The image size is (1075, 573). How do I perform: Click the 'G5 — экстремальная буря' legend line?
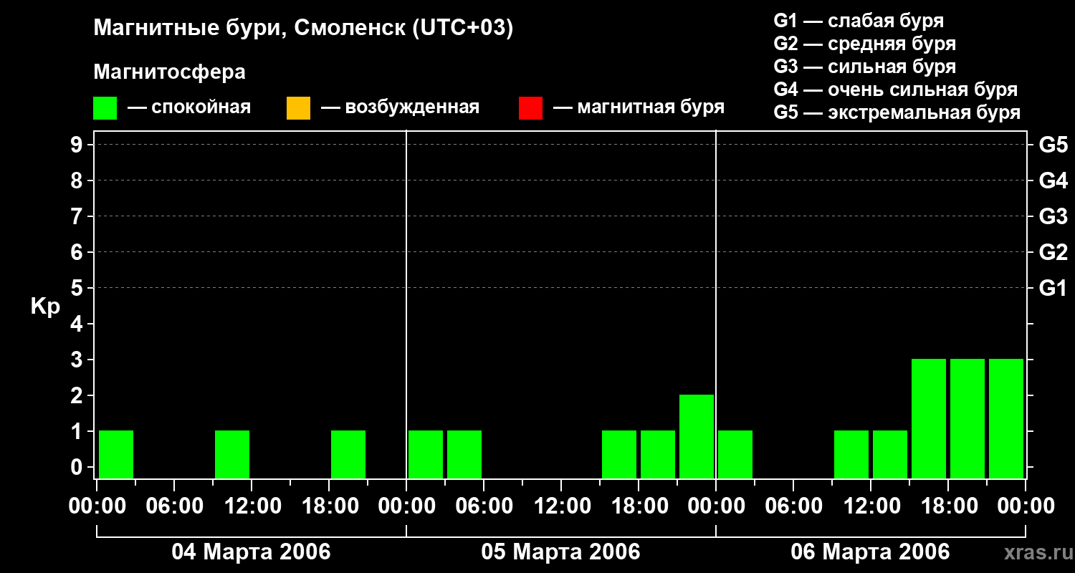click(x=897, y=112)
